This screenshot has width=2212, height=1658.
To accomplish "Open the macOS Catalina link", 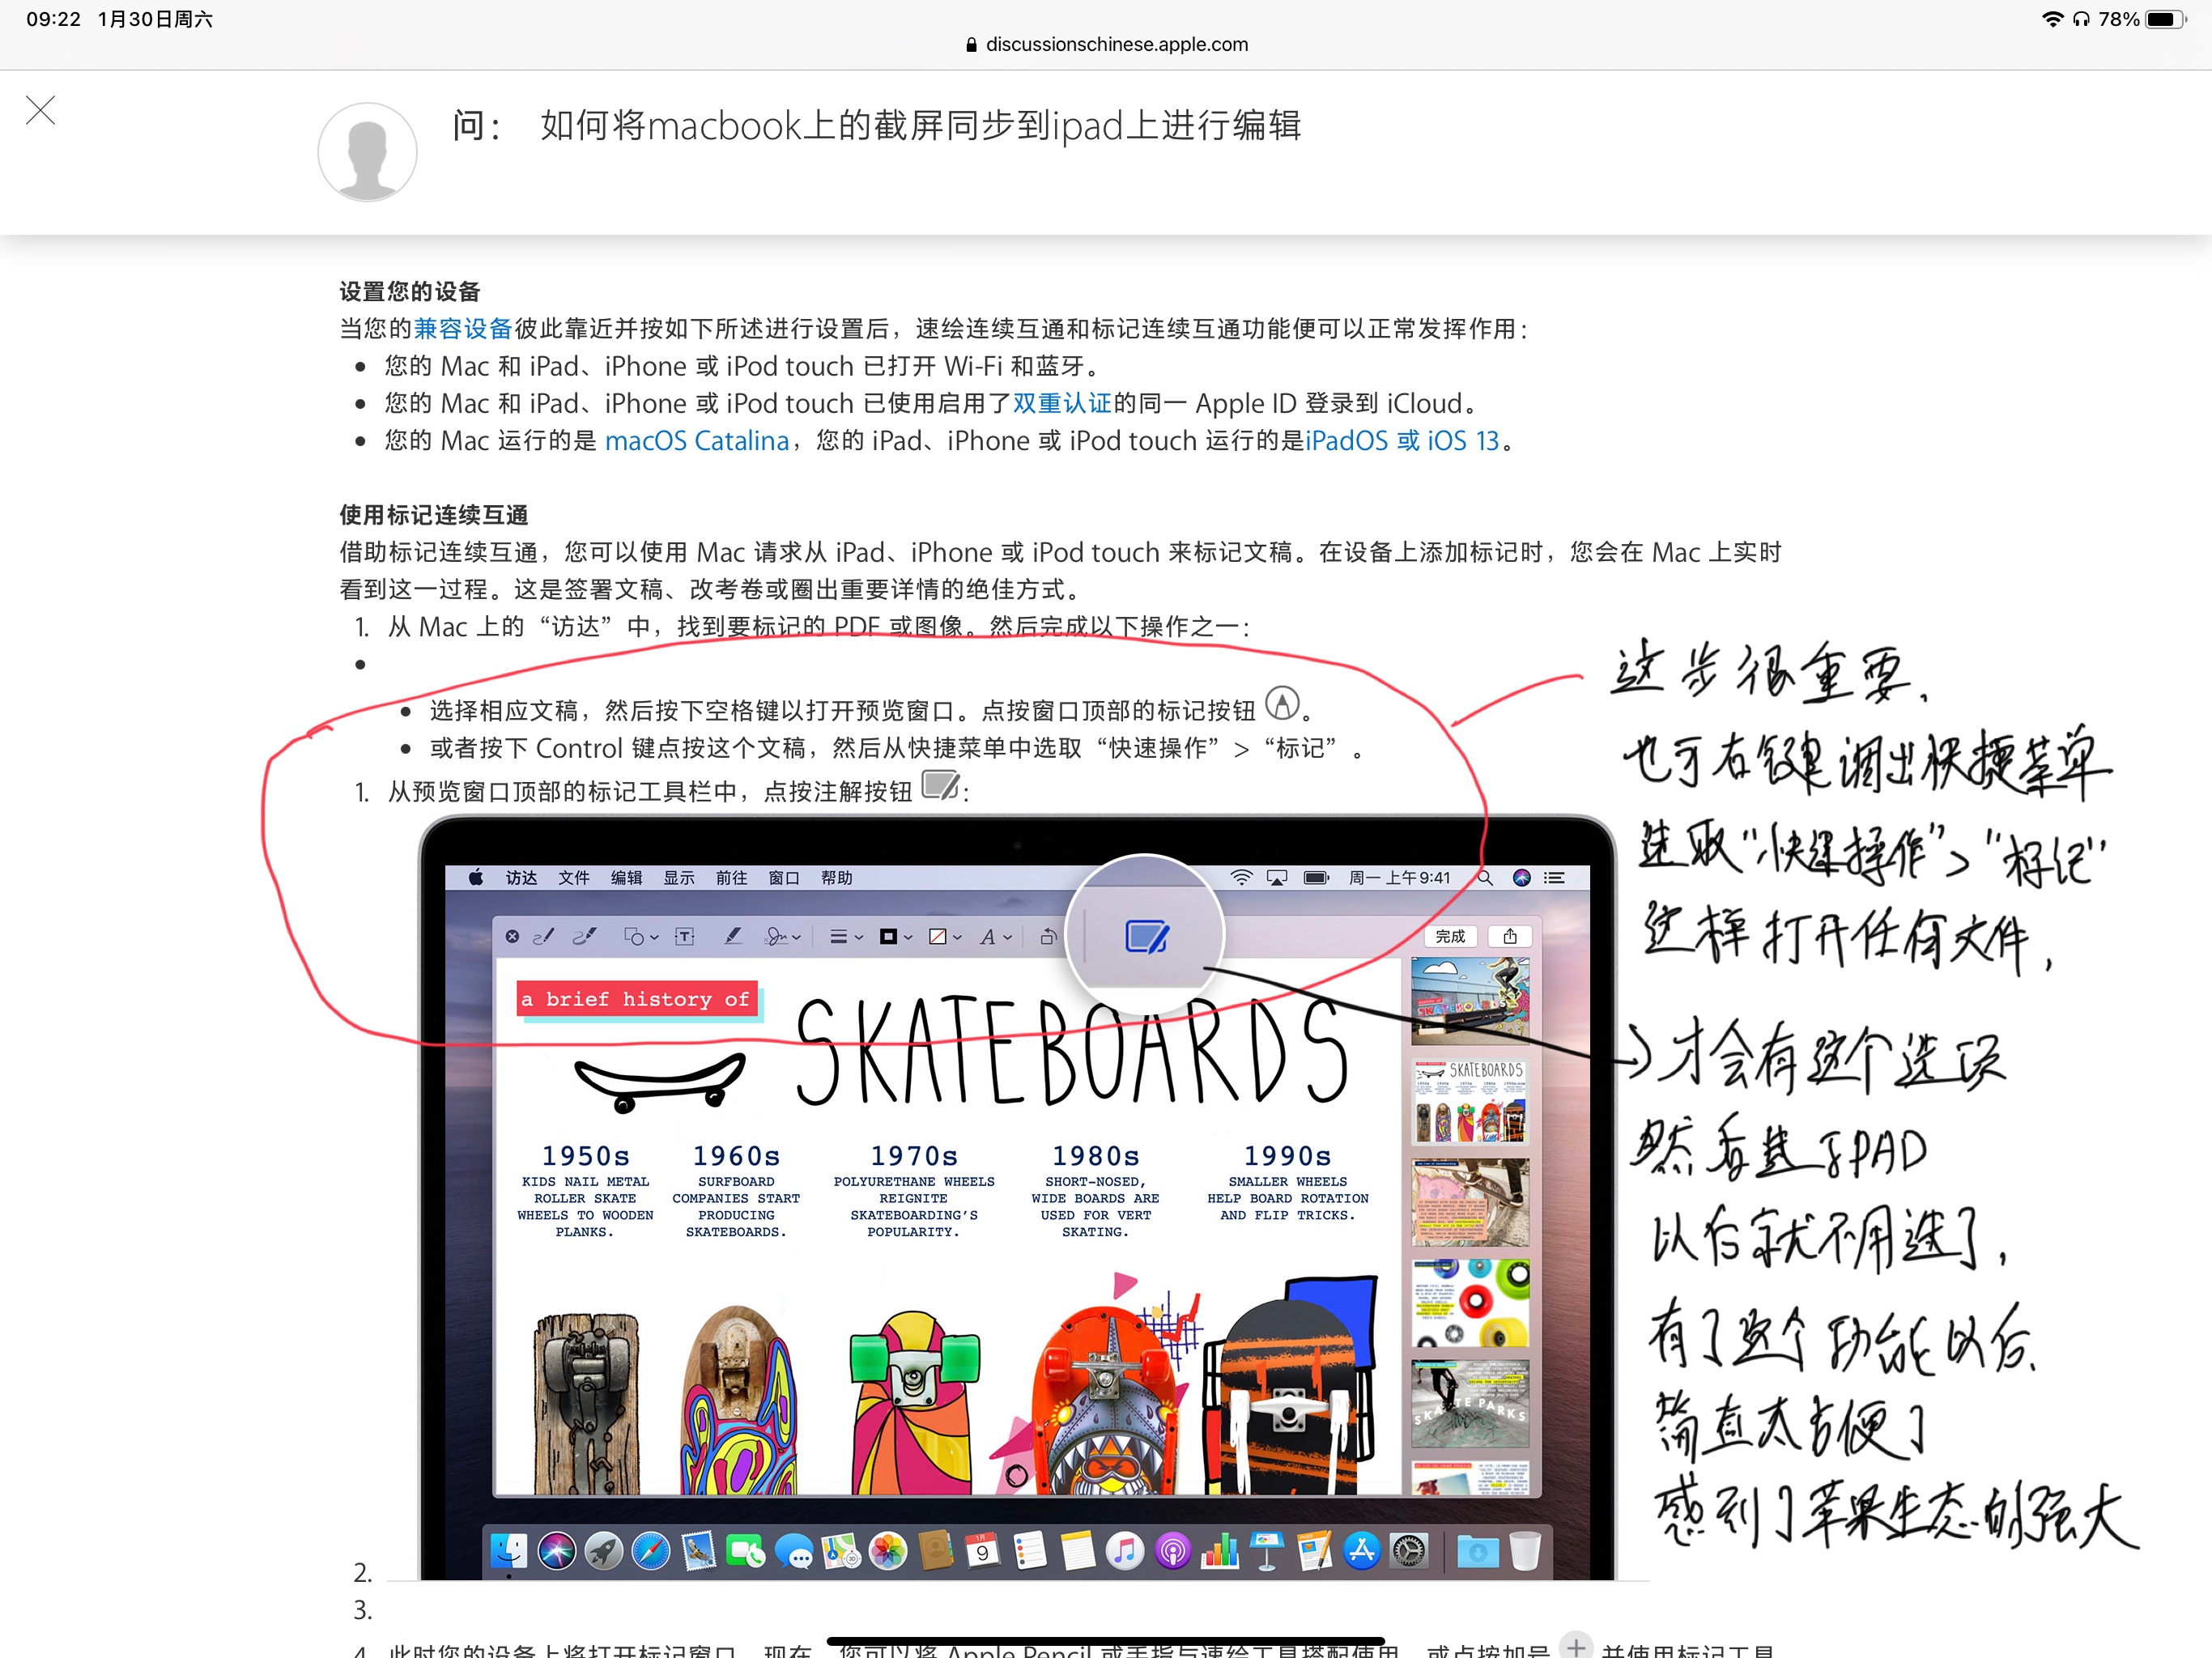I will [x=697, y=441].
